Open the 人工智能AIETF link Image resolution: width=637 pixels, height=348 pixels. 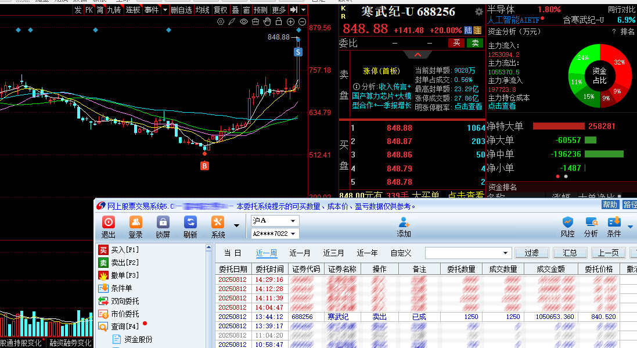(514, 20)
